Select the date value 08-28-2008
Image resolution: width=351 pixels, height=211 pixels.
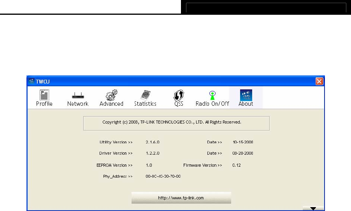click(243, 153)
